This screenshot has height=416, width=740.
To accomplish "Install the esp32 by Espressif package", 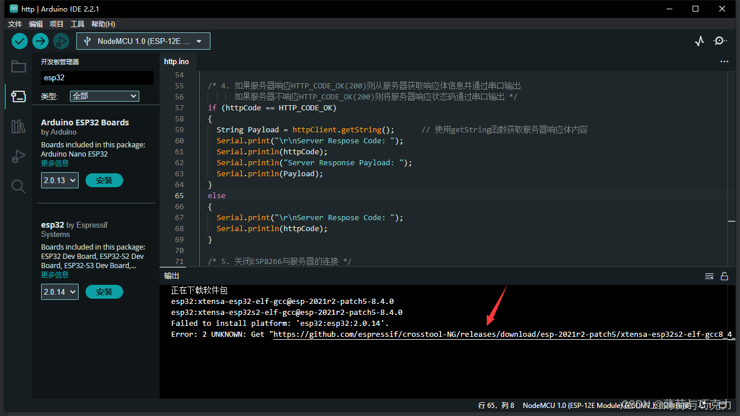I will [x=104, y=292].
